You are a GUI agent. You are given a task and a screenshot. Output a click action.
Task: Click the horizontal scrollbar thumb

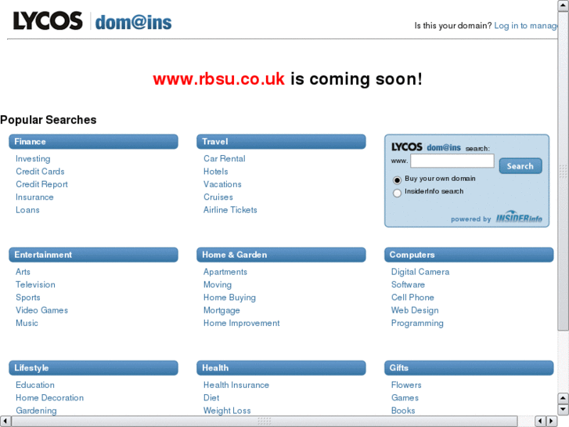coord(265,422)
